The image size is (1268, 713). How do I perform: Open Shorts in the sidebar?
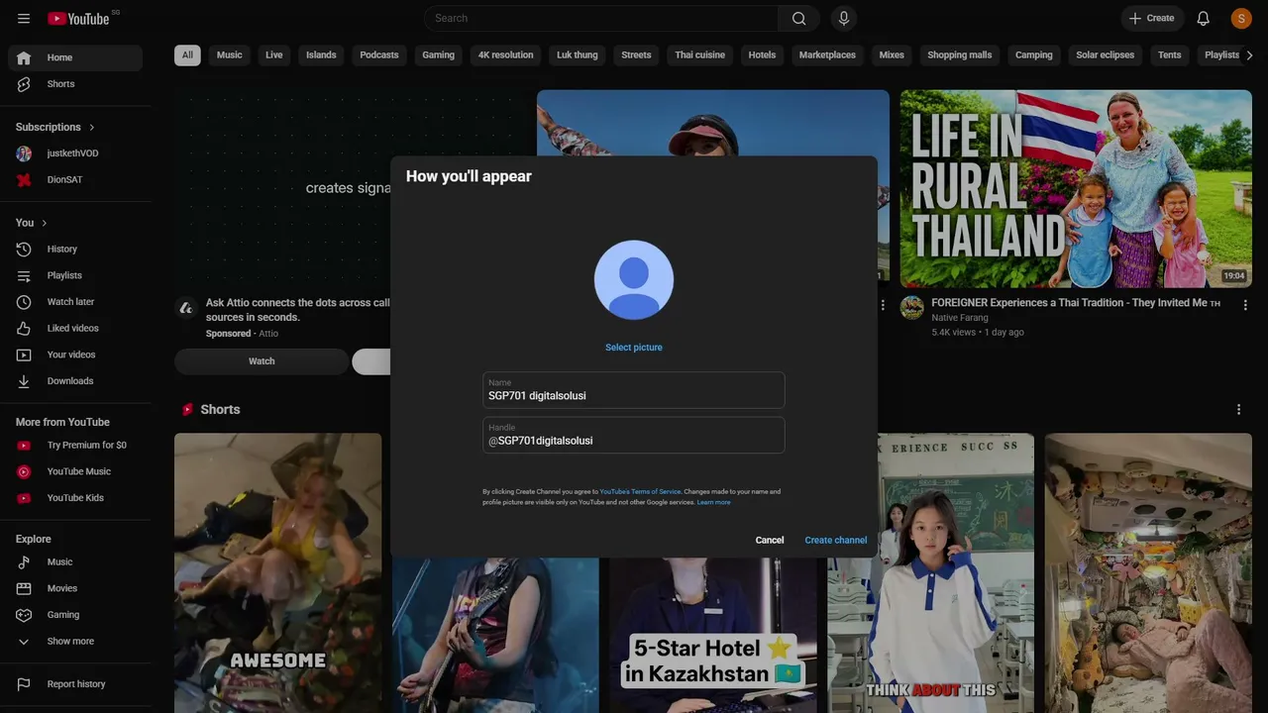click(x=75, y=84)
